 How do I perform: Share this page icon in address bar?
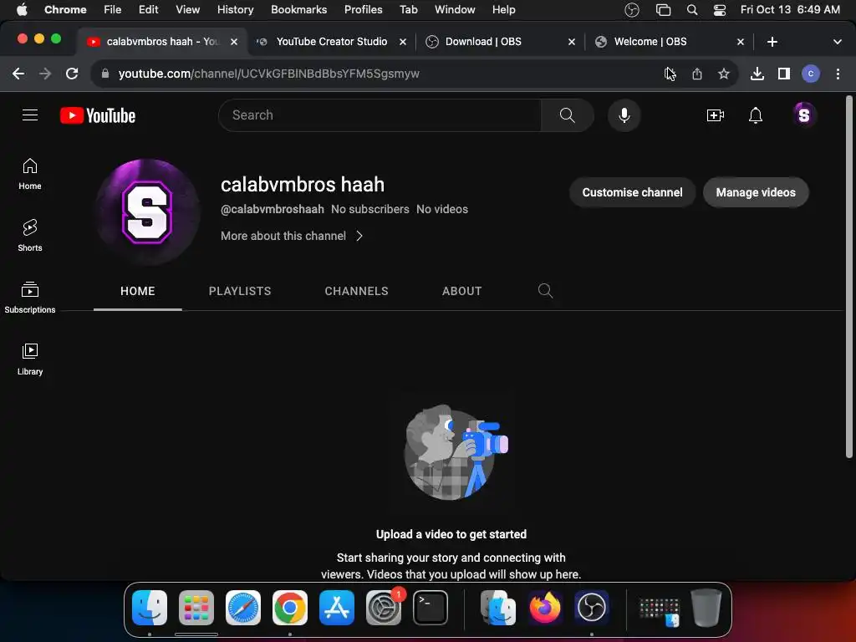pos(697,74)
